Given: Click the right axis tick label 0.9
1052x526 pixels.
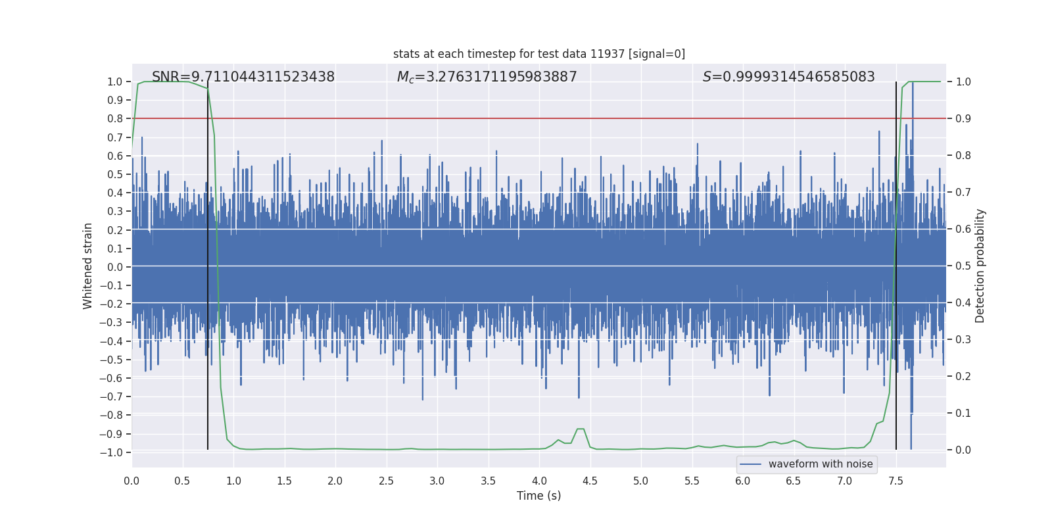Looking at the screenshot, I should [x=963, y=119].
